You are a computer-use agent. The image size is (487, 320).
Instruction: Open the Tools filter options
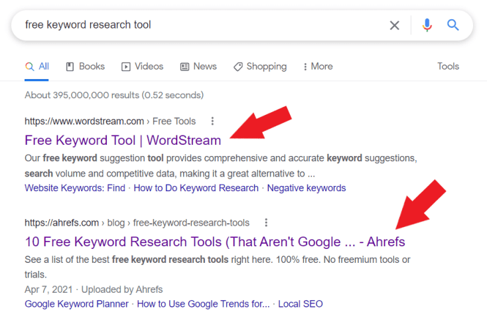[x=448, y=66]
